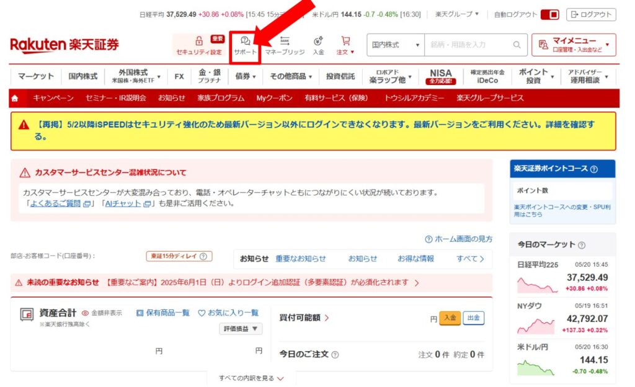Open the 国内株式 navigation menu
Image resolution: width=635 pixels, height=387 pixels.
82,76
